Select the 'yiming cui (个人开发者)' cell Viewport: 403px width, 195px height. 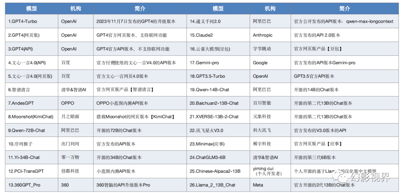tap(271, 171)
